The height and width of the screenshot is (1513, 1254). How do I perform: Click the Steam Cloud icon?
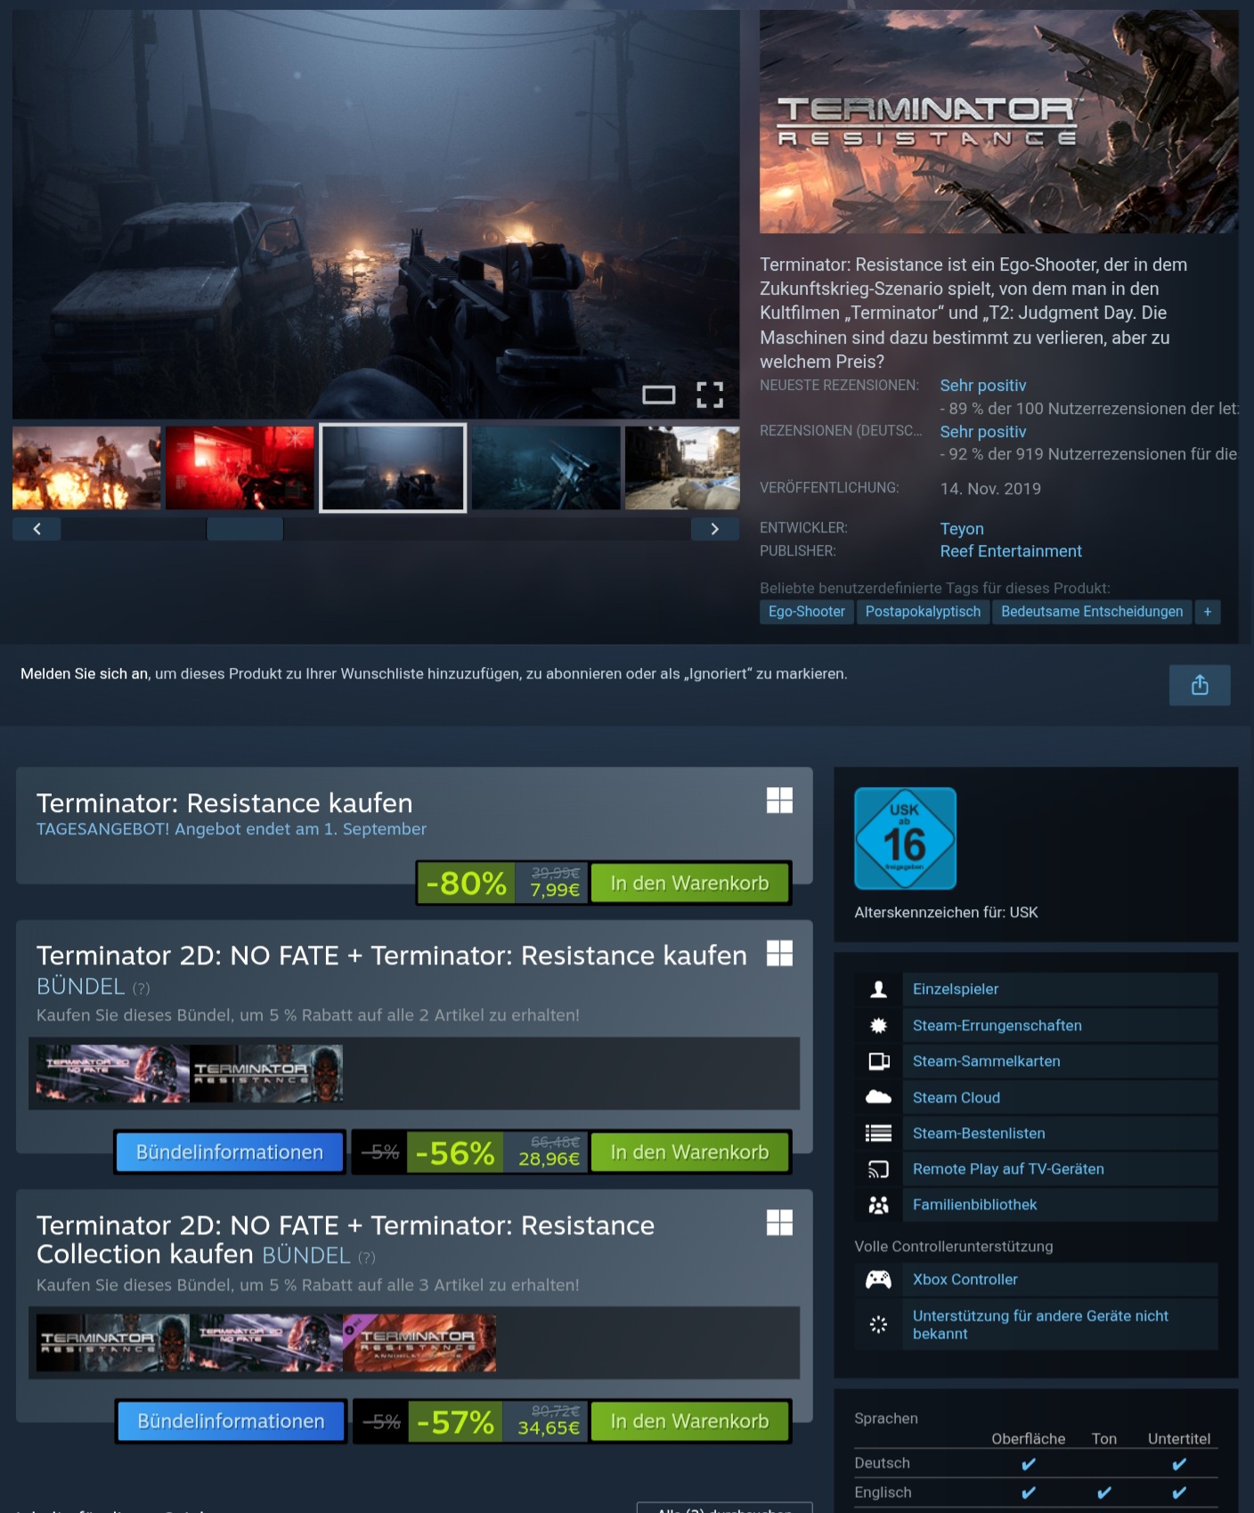pyautogui.click(x=878, y=1097)
